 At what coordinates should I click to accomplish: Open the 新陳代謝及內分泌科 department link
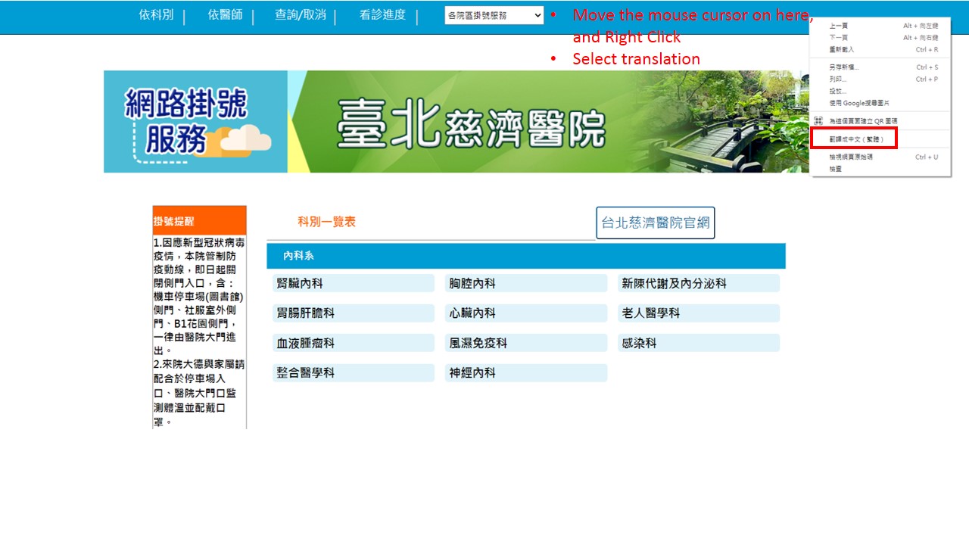(x=699, y=283)
